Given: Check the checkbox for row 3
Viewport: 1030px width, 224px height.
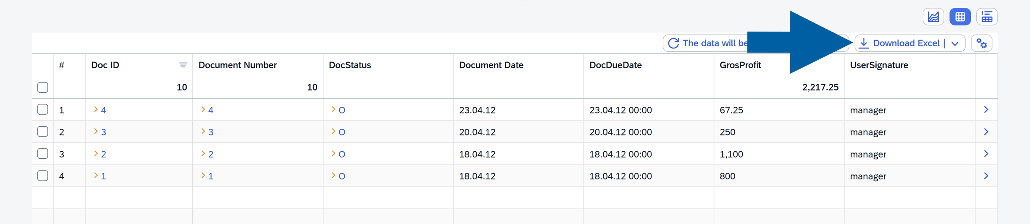Looking at the screenshot, I should 43,154.
